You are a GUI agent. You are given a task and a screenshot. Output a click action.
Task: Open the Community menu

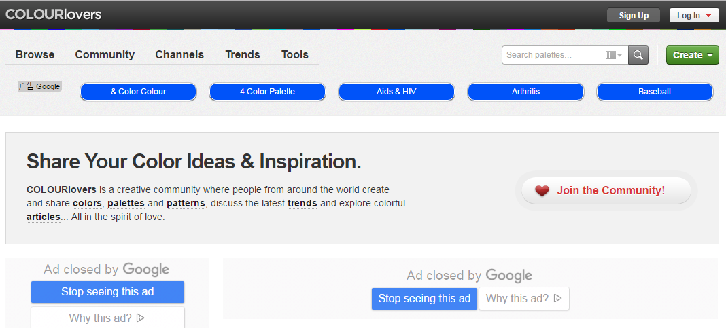click(x=105, y=54)
